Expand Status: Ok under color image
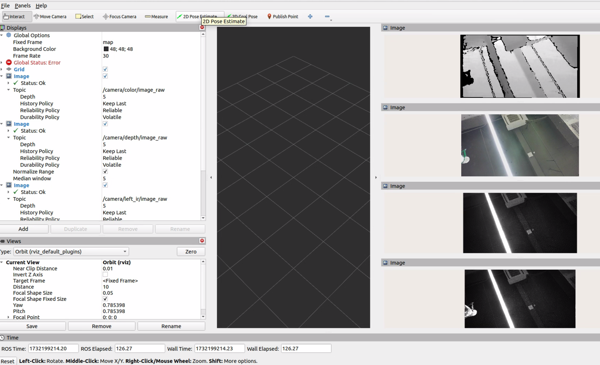The width and height of the screenshot is (600, 365). click(x=8, y=83)
